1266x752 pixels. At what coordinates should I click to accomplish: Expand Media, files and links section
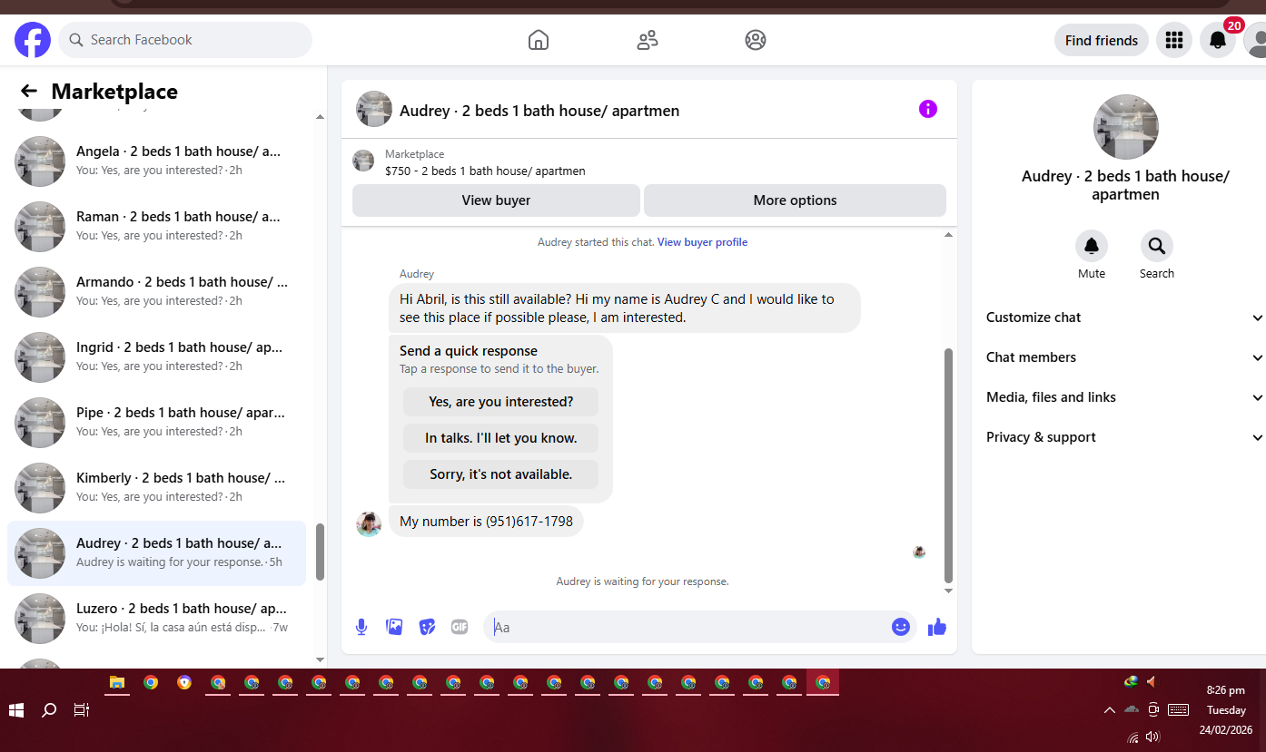click(1124, 397)
